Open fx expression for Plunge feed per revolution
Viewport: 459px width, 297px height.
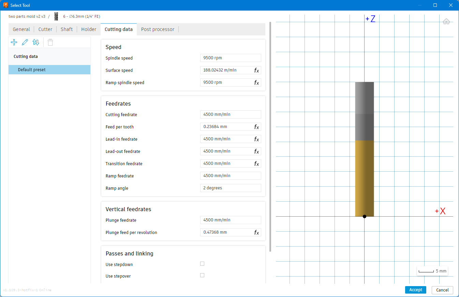click(x=256, y=233)
